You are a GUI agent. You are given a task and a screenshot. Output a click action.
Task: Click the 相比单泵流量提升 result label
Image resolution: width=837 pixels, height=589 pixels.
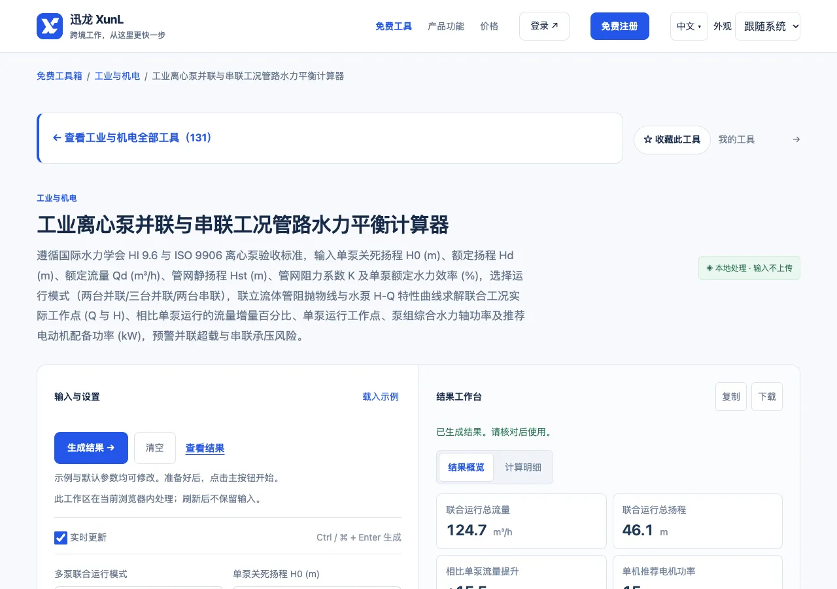pyautogui.click(x=483, y=571)
